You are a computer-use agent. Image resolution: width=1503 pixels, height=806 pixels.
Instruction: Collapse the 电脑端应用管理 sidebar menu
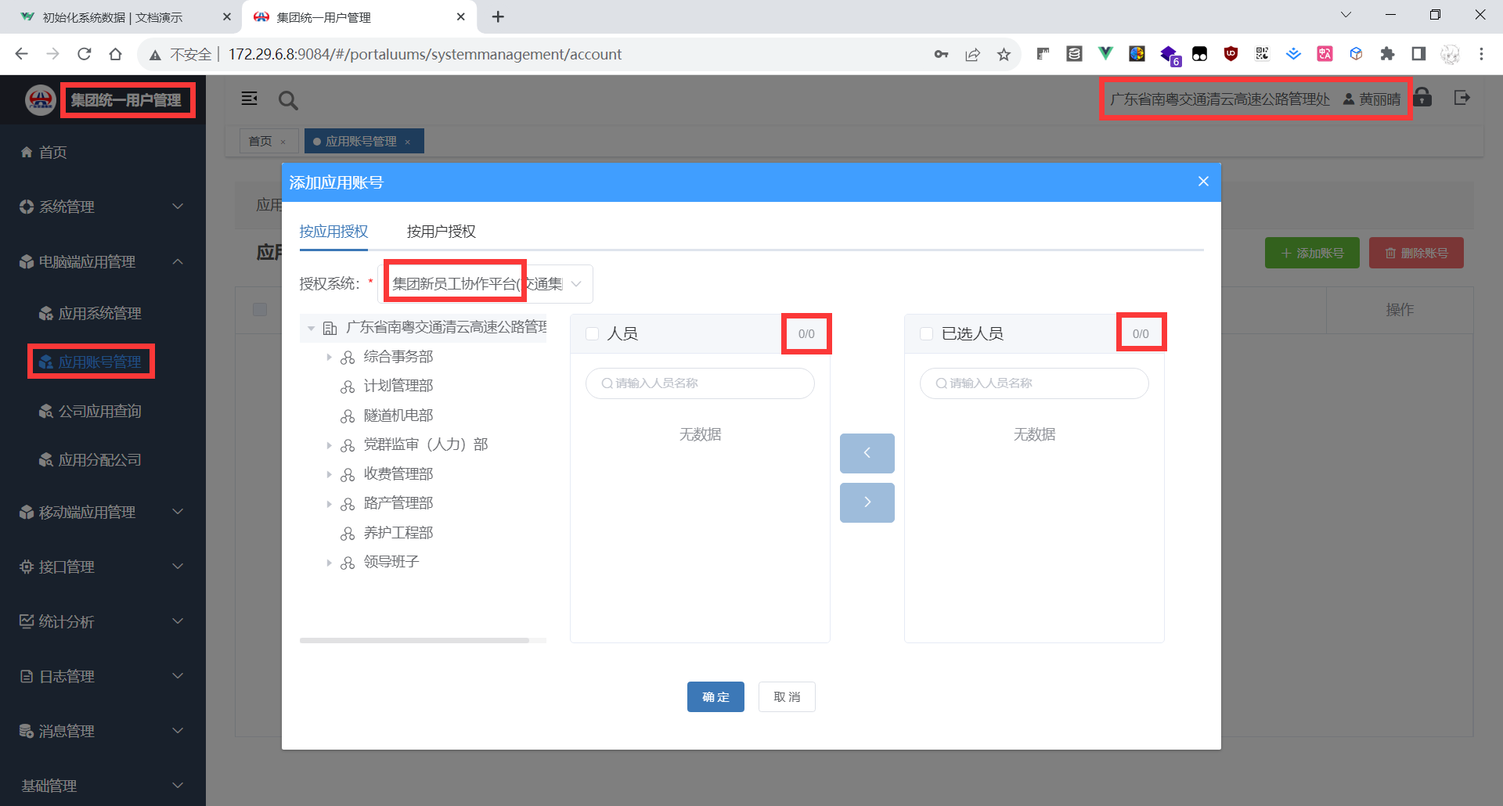[x=103, y=261]
